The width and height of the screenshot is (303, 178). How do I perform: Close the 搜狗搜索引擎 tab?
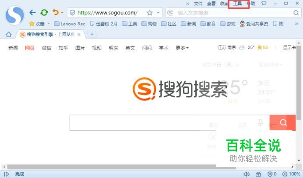(x=79, y=35)
